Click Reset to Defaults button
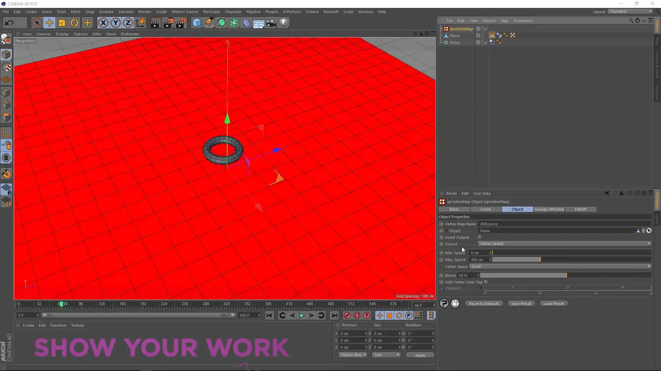The width and height of the screenshot is (661, 371). (484, 304)
